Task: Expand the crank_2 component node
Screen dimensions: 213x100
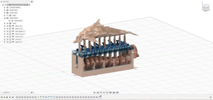Action: click(x=5, y=37)
